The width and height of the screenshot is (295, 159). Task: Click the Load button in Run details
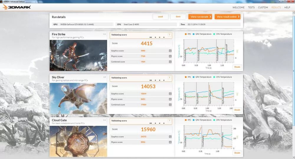coord(160,16)
